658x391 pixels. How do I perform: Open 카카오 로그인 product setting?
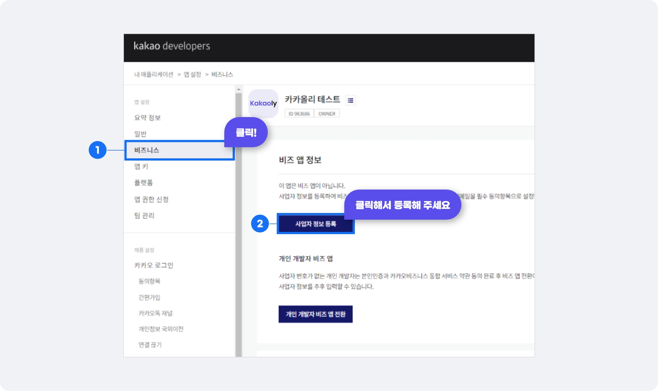click(x=154, y=265)
